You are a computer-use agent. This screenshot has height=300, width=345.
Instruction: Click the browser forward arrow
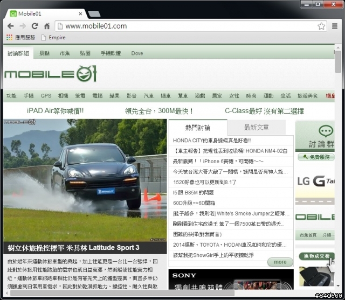tap(23, 26)
